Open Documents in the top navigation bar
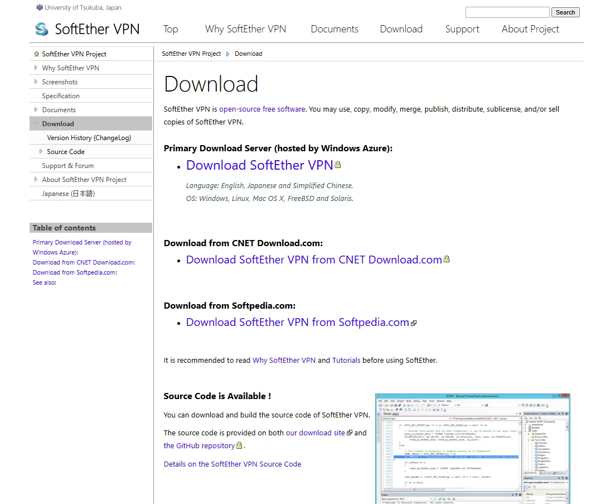 335,29
